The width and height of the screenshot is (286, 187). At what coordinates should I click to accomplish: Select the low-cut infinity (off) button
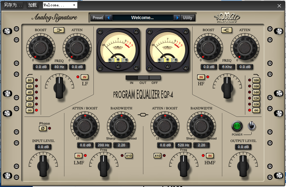point(30,110)
